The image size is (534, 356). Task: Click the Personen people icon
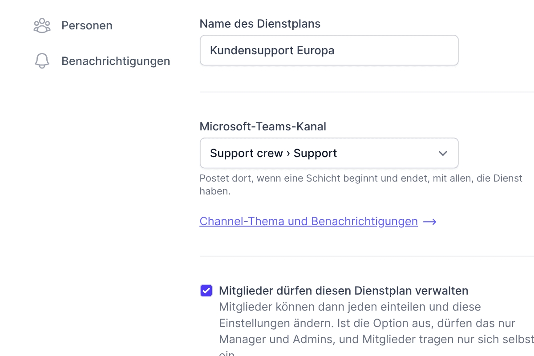click(42, 25)
